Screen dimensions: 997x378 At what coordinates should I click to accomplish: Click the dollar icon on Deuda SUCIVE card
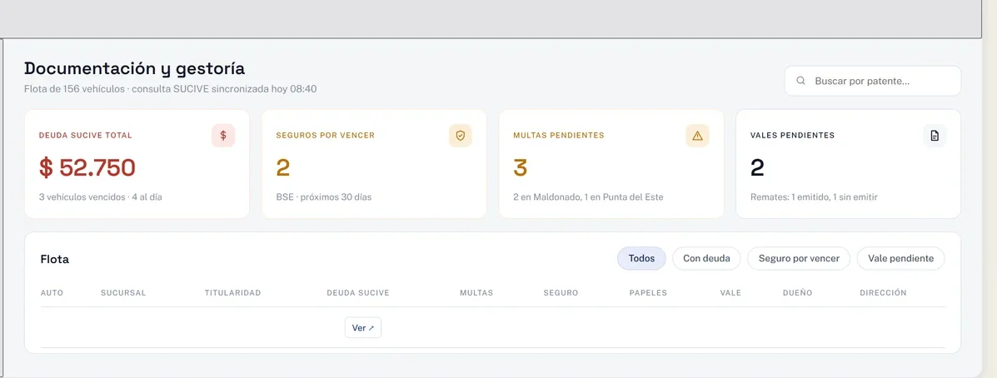pos(223,136)
